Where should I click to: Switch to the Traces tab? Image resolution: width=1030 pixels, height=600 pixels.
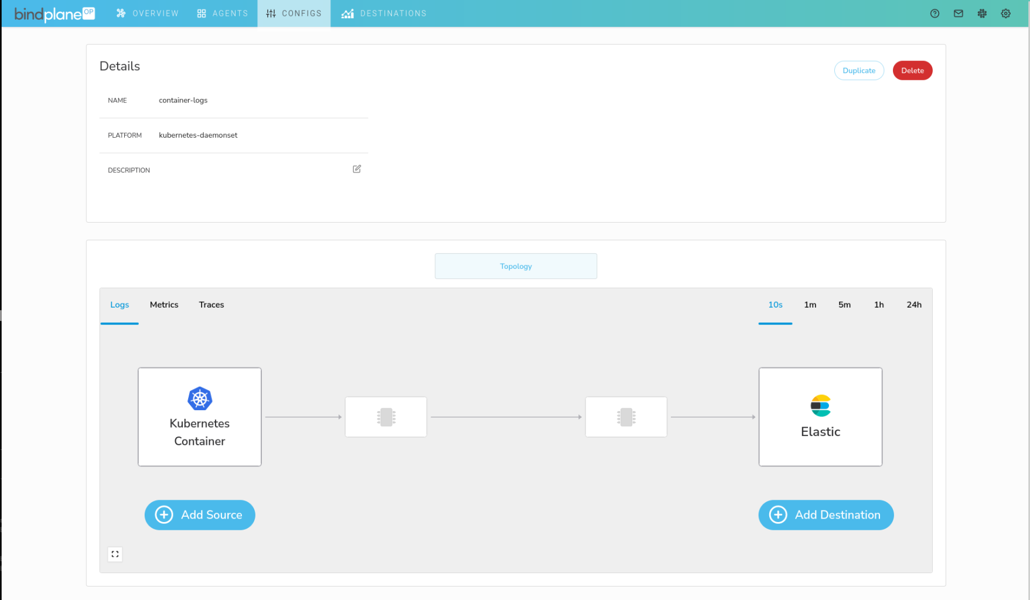click(x=212, y=305)
